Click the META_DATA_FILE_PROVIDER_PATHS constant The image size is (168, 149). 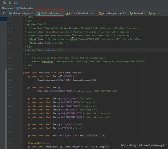pos(55,91)
